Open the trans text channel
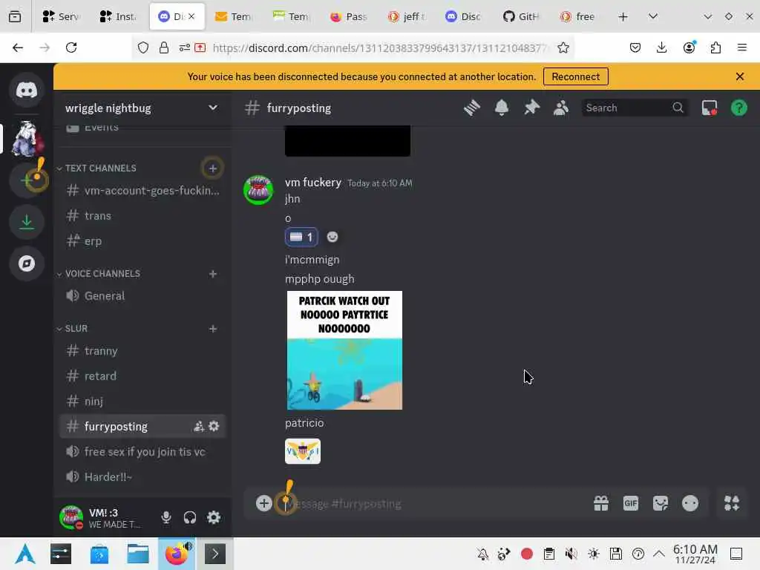Viewport: 760px width, 570px height. click(142, 216)
